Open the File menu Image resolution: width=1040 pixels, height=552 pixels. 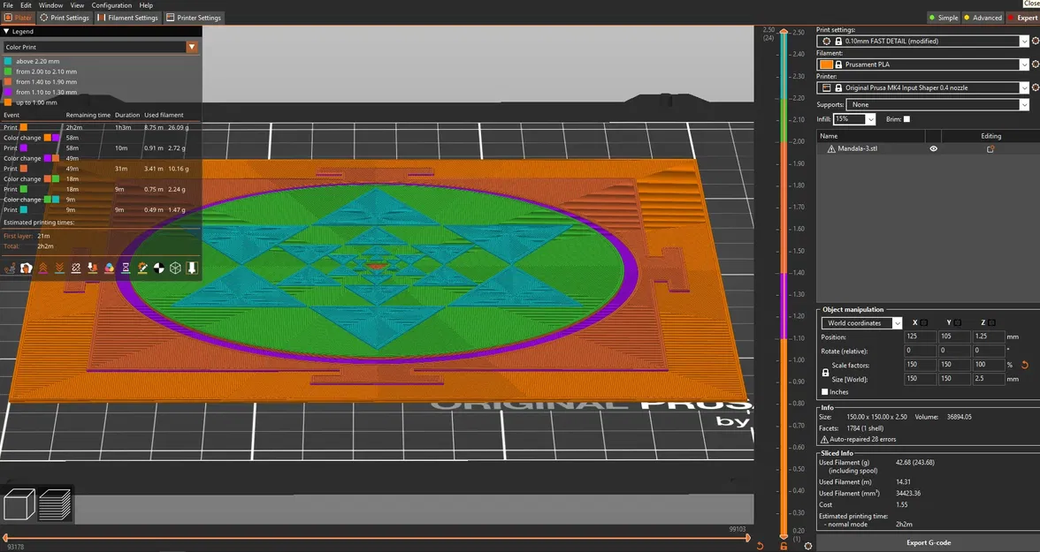(x=8, y=5)
